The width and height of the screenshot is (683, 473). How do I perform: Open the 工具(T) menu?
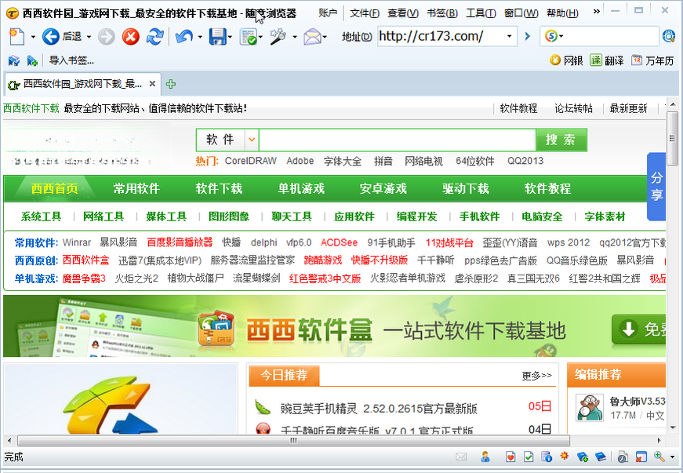[481, 13]
